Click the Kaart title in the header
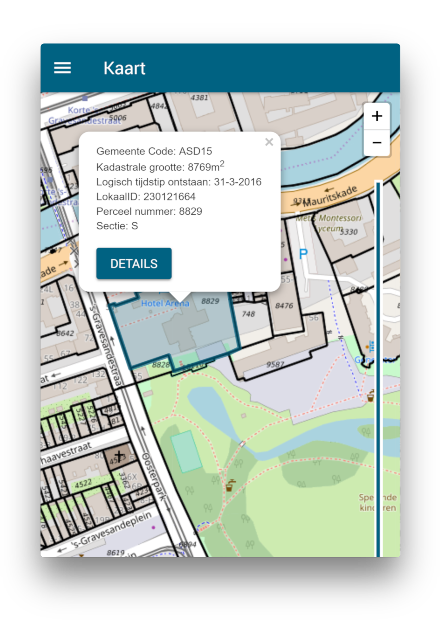The width and height of the screenshot is (440, 620). click(124, 68)
